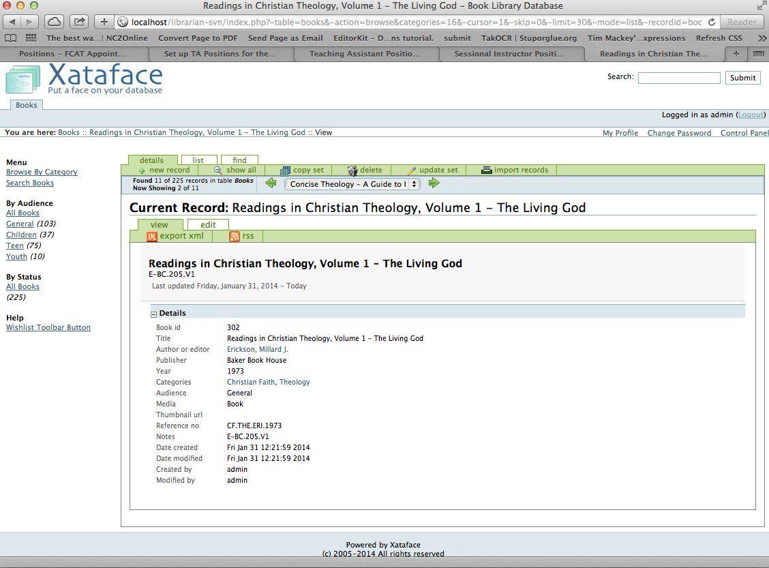Open the Search Books link
Viewport: 769px width, 568px height.
(30, 183)
